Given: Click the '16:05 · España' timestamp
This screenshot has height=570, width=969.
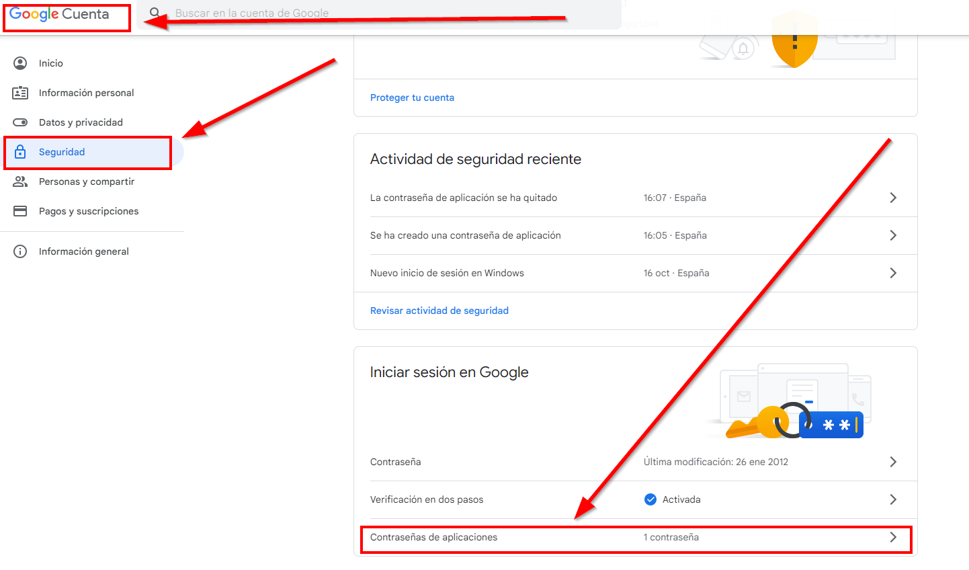Looking at the screenshot, I should tap(675, 235).
